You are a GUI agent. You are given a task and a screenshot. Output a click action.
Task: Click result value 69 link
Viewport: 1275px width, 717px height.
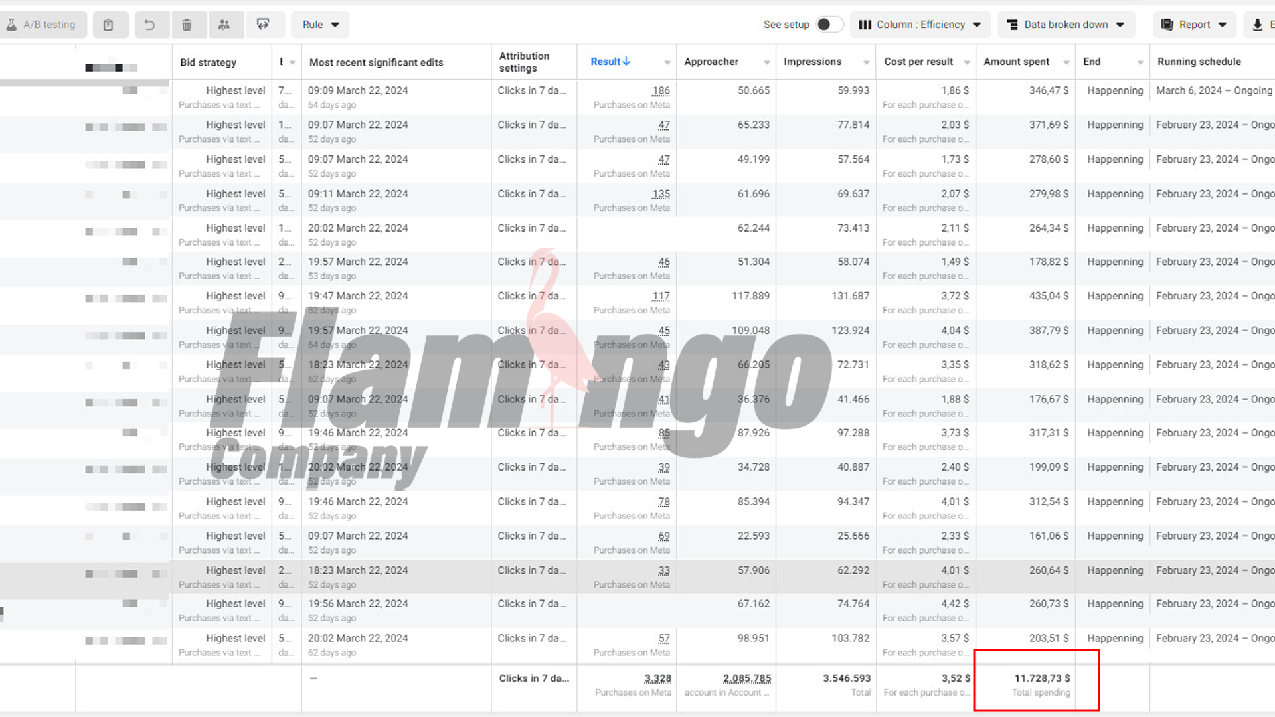[664, 536]
